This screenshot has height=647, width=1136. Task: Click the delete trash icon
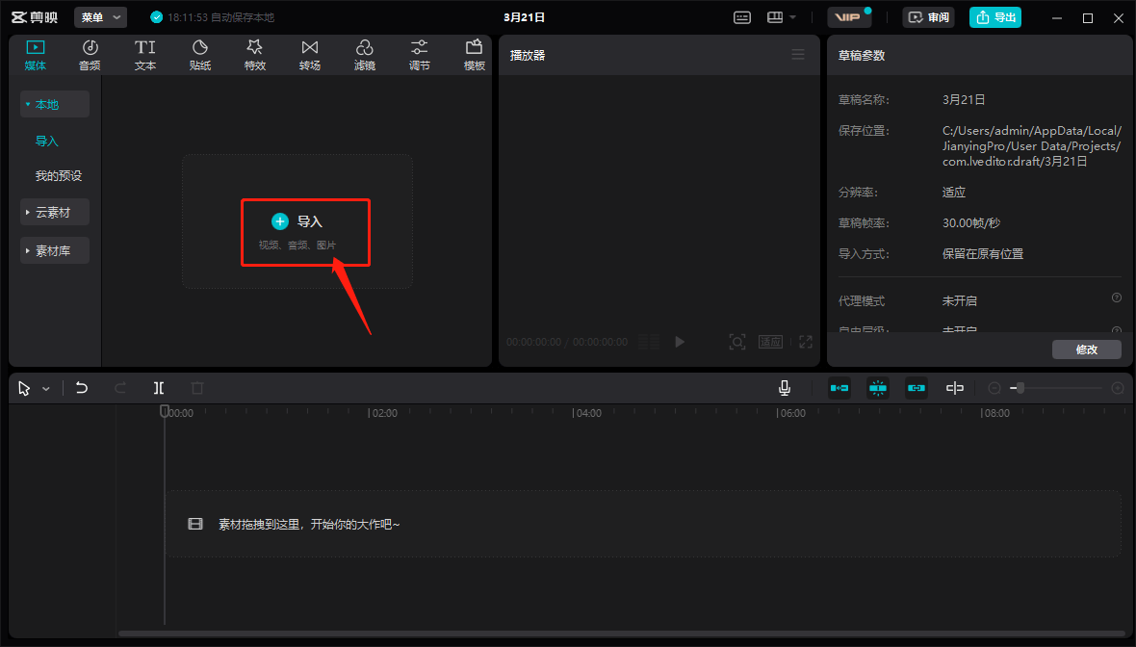pyautogui.click(x=197, y=388)
